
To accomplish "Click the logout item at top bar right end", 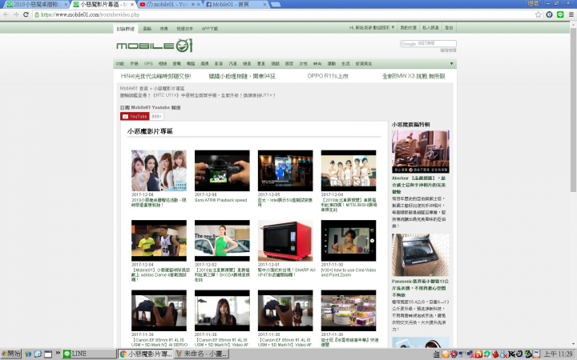I will pos(449,27).
